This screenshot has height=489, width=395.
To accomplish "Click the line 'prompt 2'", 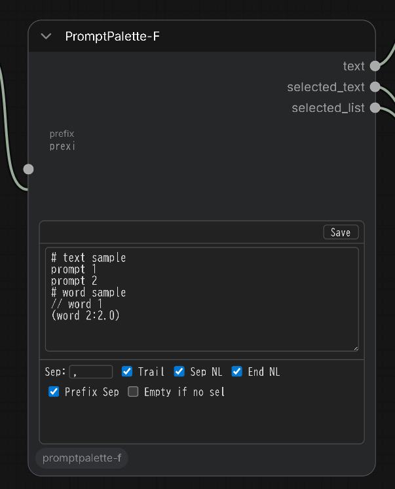I will point(74,281).
